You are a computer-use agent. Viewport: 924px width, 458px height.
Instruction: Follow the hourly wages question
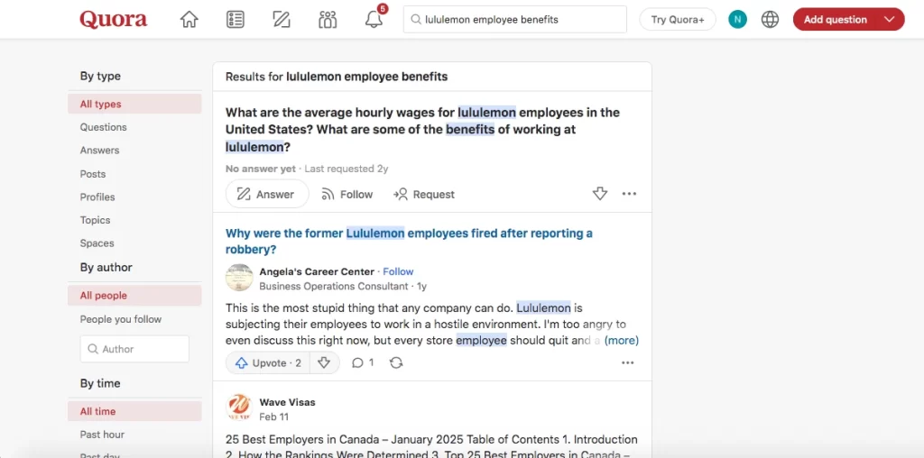click(347, 194)
